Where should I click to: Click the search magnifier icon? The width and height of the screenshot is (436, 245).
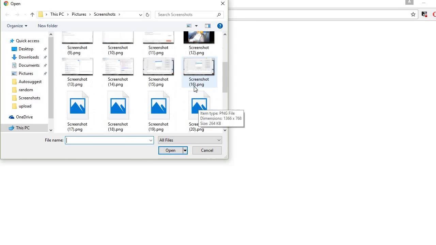219,15
